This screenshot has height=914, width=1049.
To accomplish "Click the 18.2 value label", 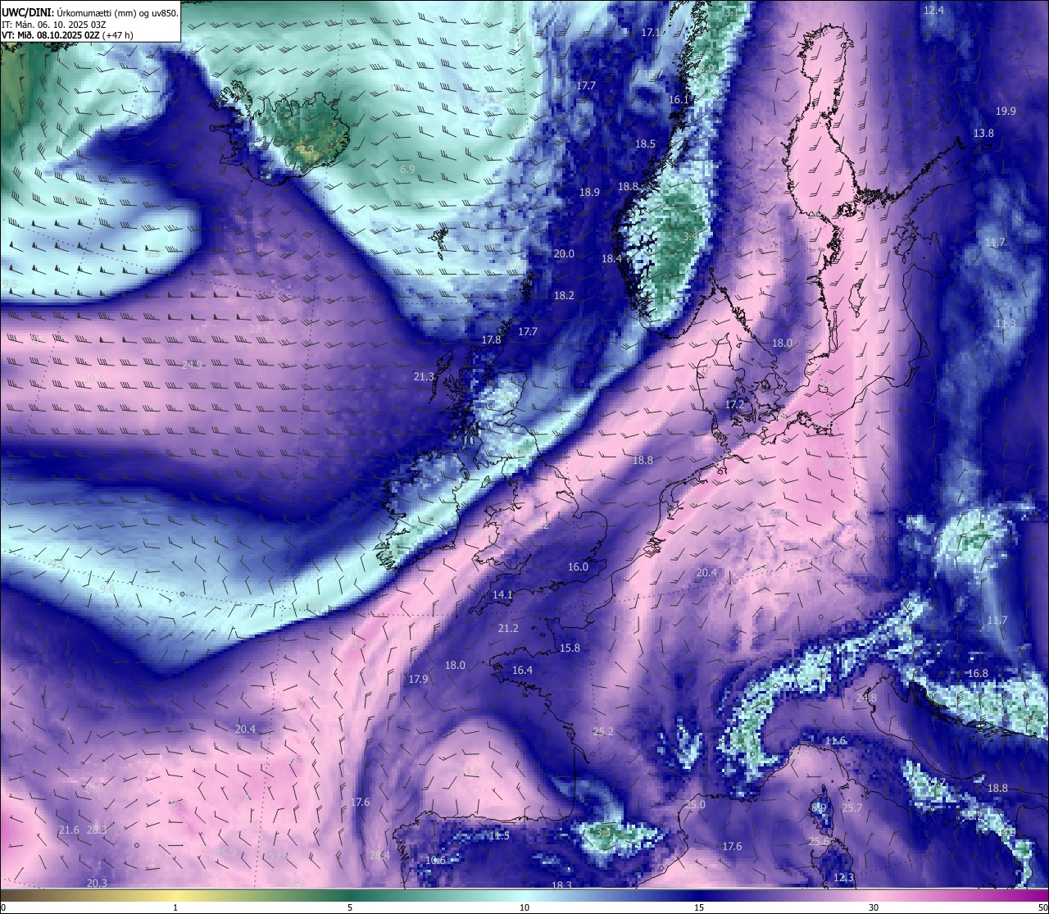I will (x=564, y=296).
